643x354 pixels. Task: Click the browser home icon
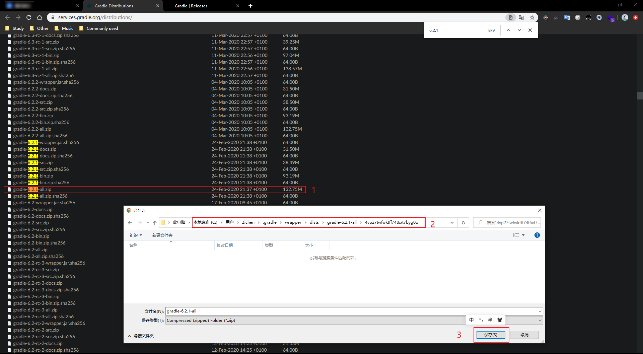40,17
